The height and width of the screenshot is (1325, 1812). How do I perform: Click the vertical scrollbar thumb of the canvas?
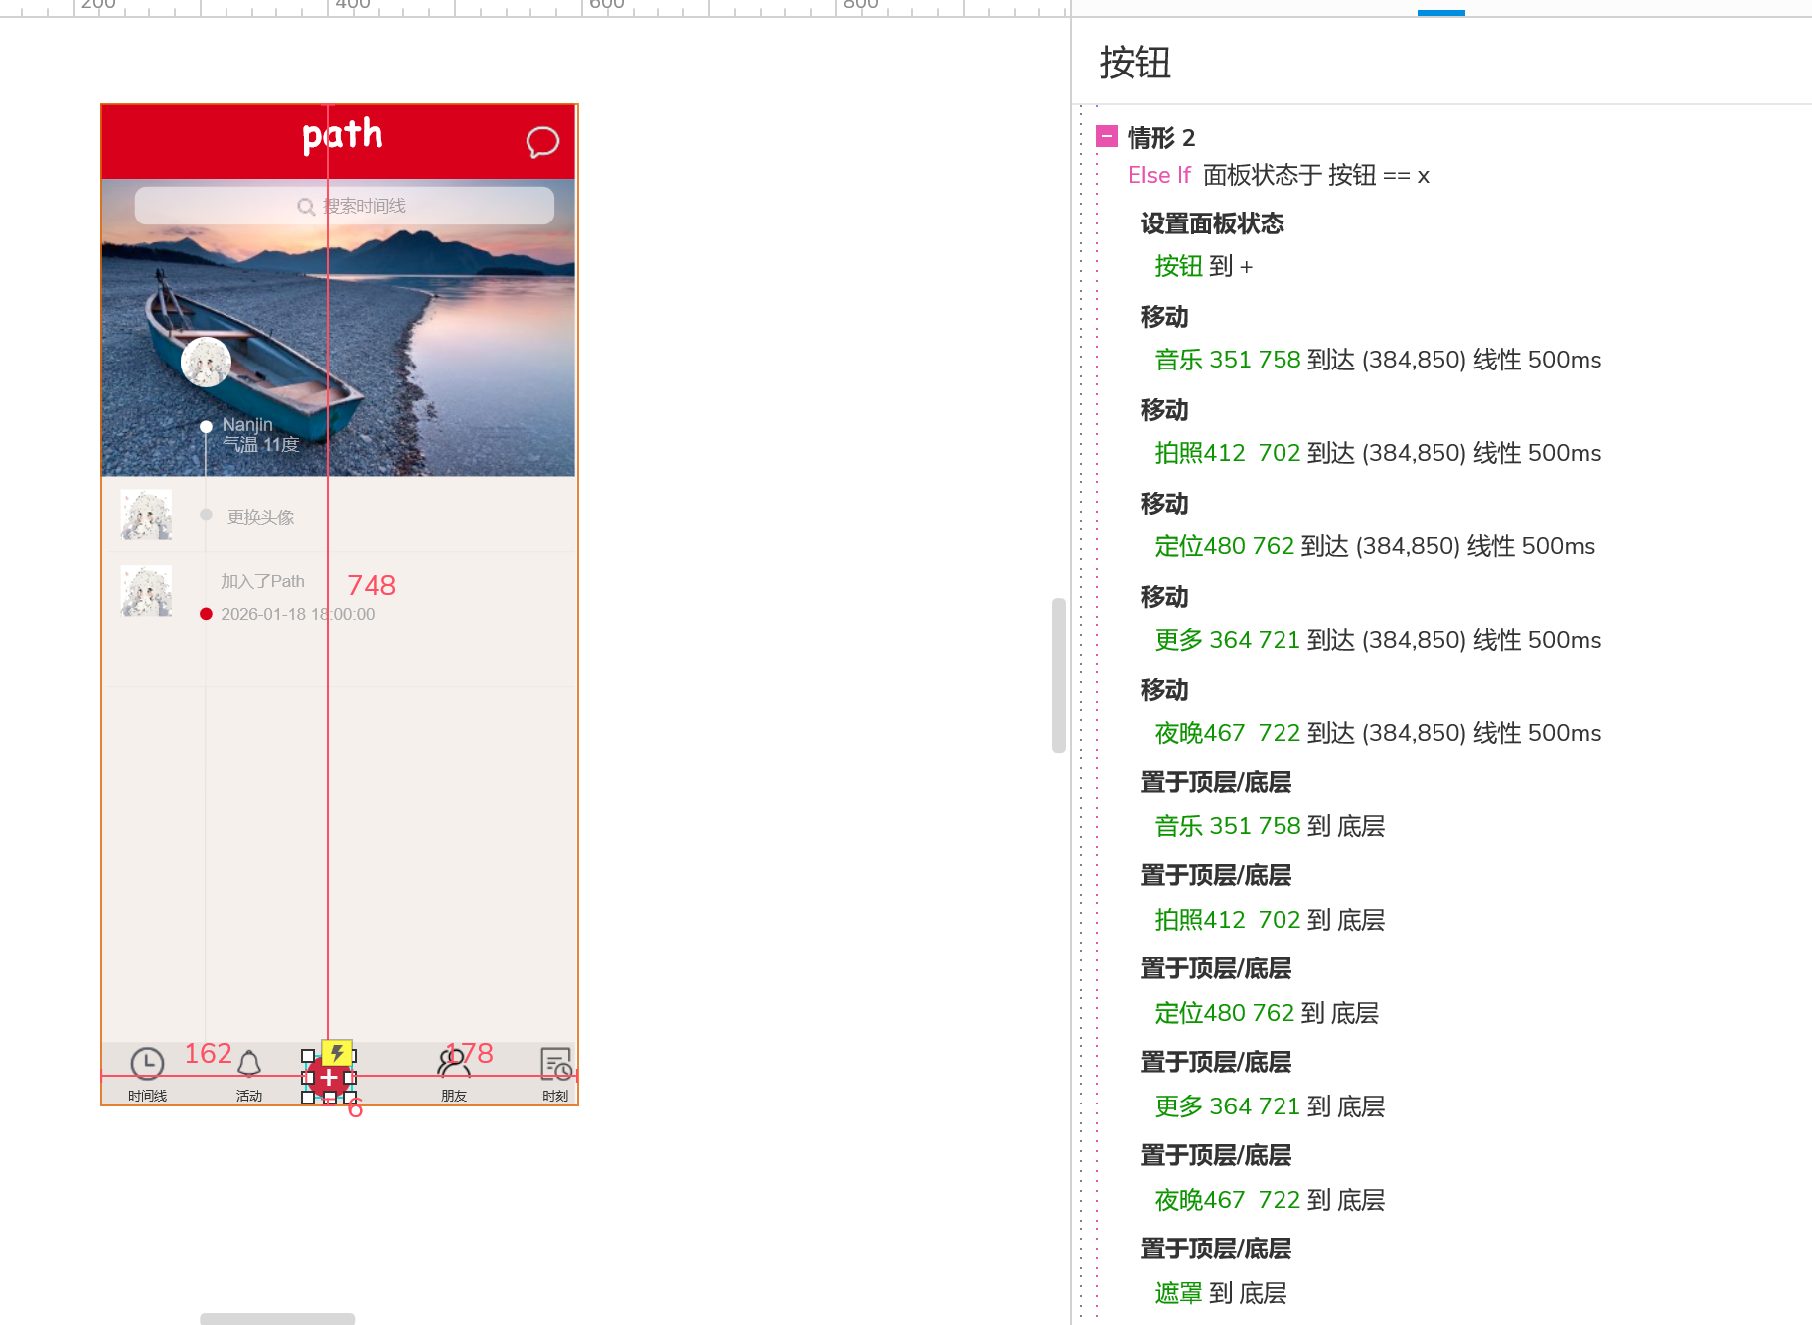pyautogui.click(x=1058, y=675)
